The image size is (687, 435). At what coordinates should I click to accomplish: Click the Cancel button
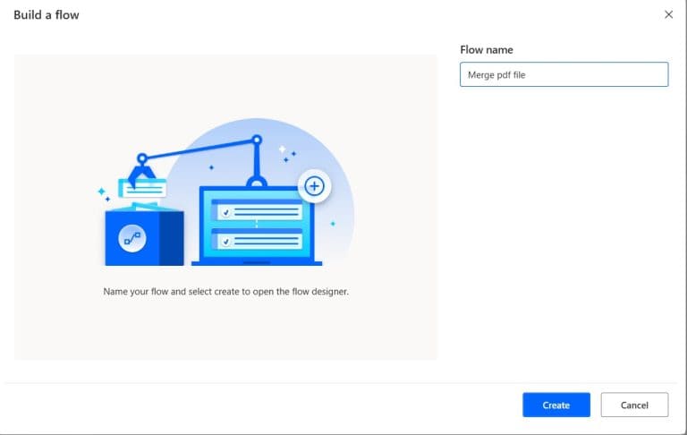coord(634,405)
